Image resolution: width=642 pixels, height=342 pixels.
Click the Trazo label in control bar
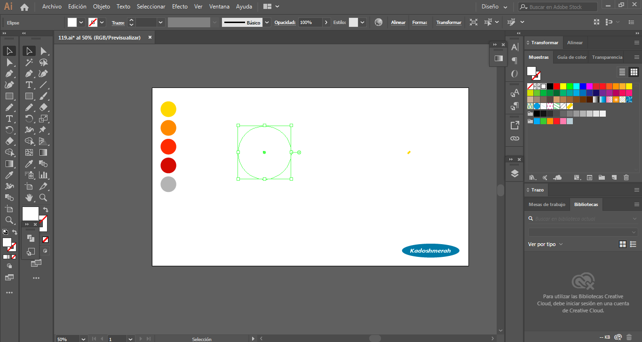coord(118,23)
